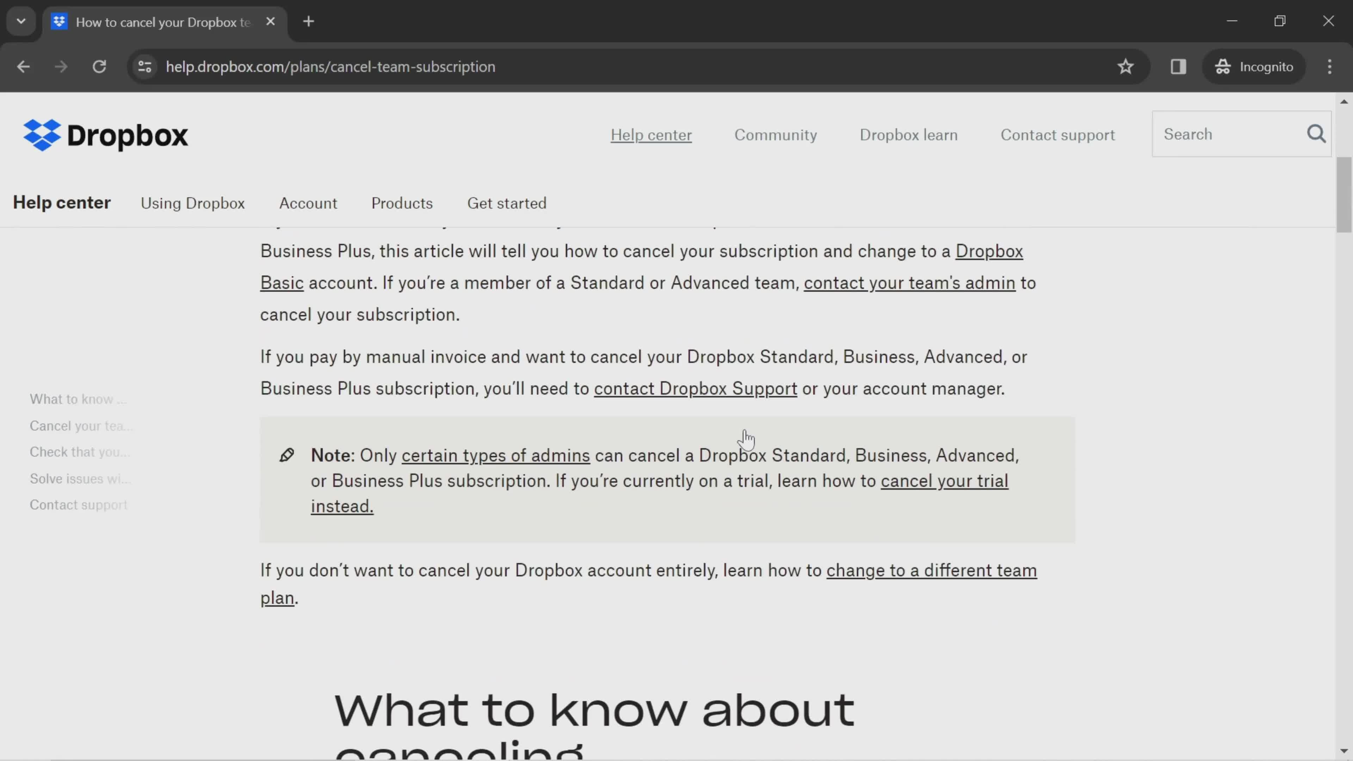Viewport: 1353px width, 761px height.
Task: Open the Using Dropbox menu
Action: [193, 203]
